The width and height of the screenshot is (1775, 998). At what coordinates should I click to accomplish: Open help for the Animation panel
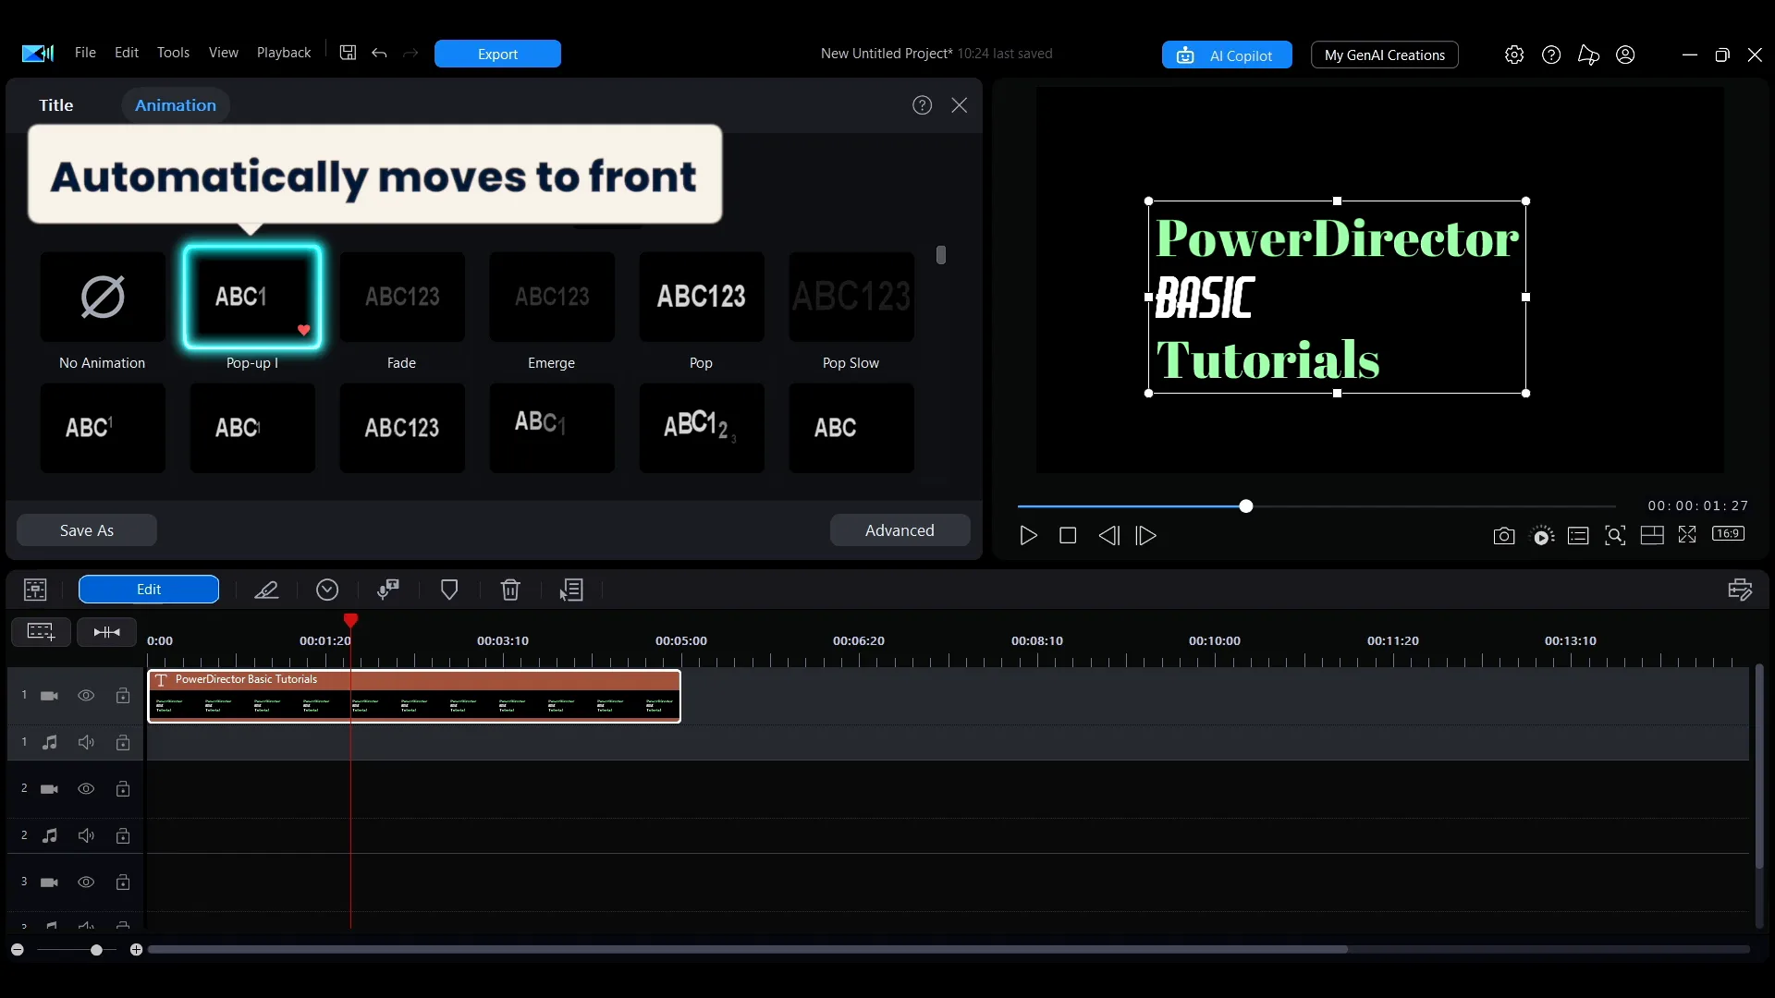922,105
